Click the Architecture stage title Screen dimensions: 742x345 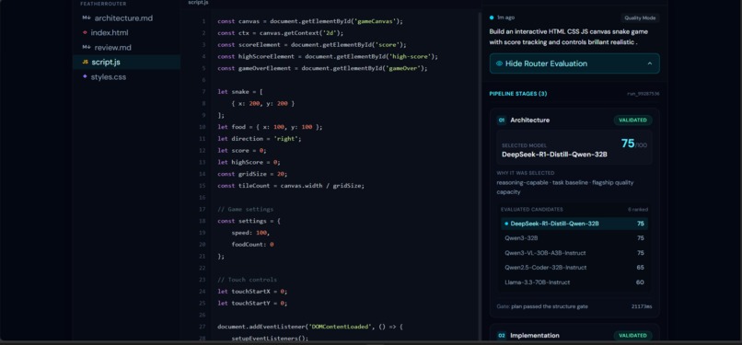pos(530,120)
